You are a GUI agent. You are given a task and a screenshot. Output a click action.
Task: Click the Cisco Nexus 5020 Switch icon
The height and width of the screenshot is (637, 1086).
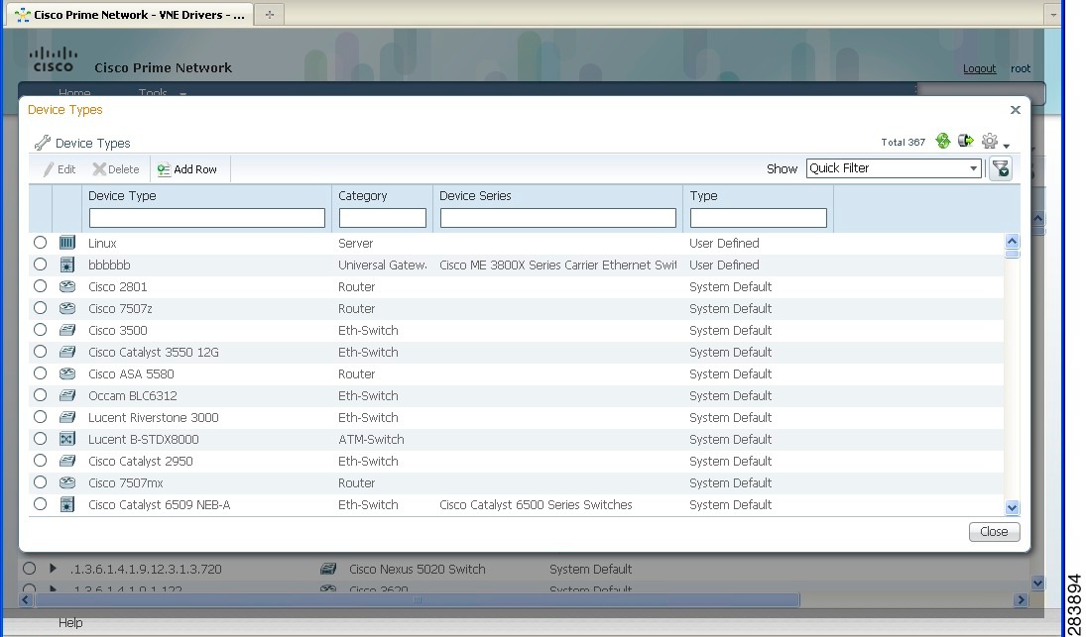328,569
